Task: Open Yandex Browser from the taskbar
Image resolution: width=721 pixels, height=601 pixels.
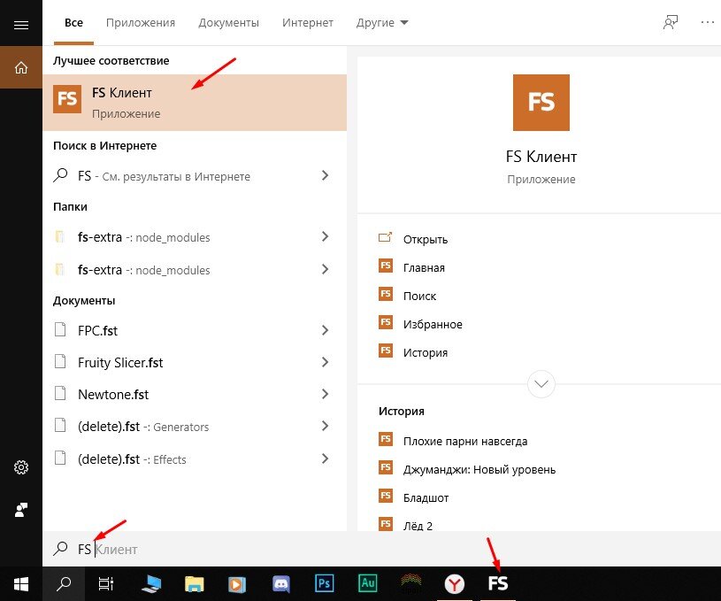Action: (455, 584)
